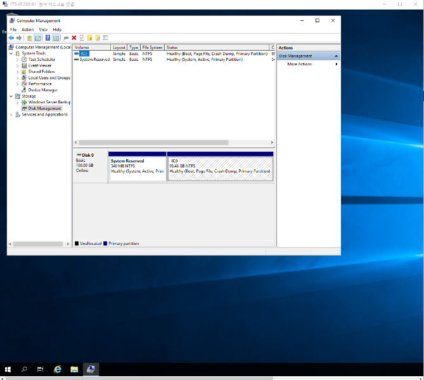
Task: Toggle Show/Hide Action Pane toolbar icon
Action: point(56,38)
